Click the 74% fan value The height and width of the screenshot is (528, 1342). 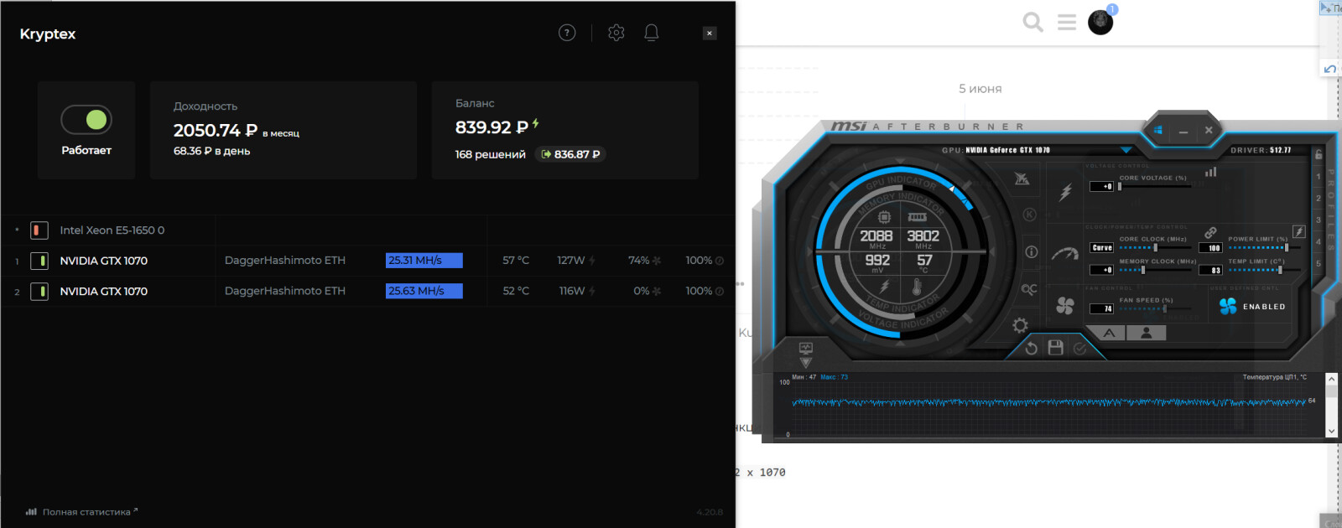(x=639, y=261)
